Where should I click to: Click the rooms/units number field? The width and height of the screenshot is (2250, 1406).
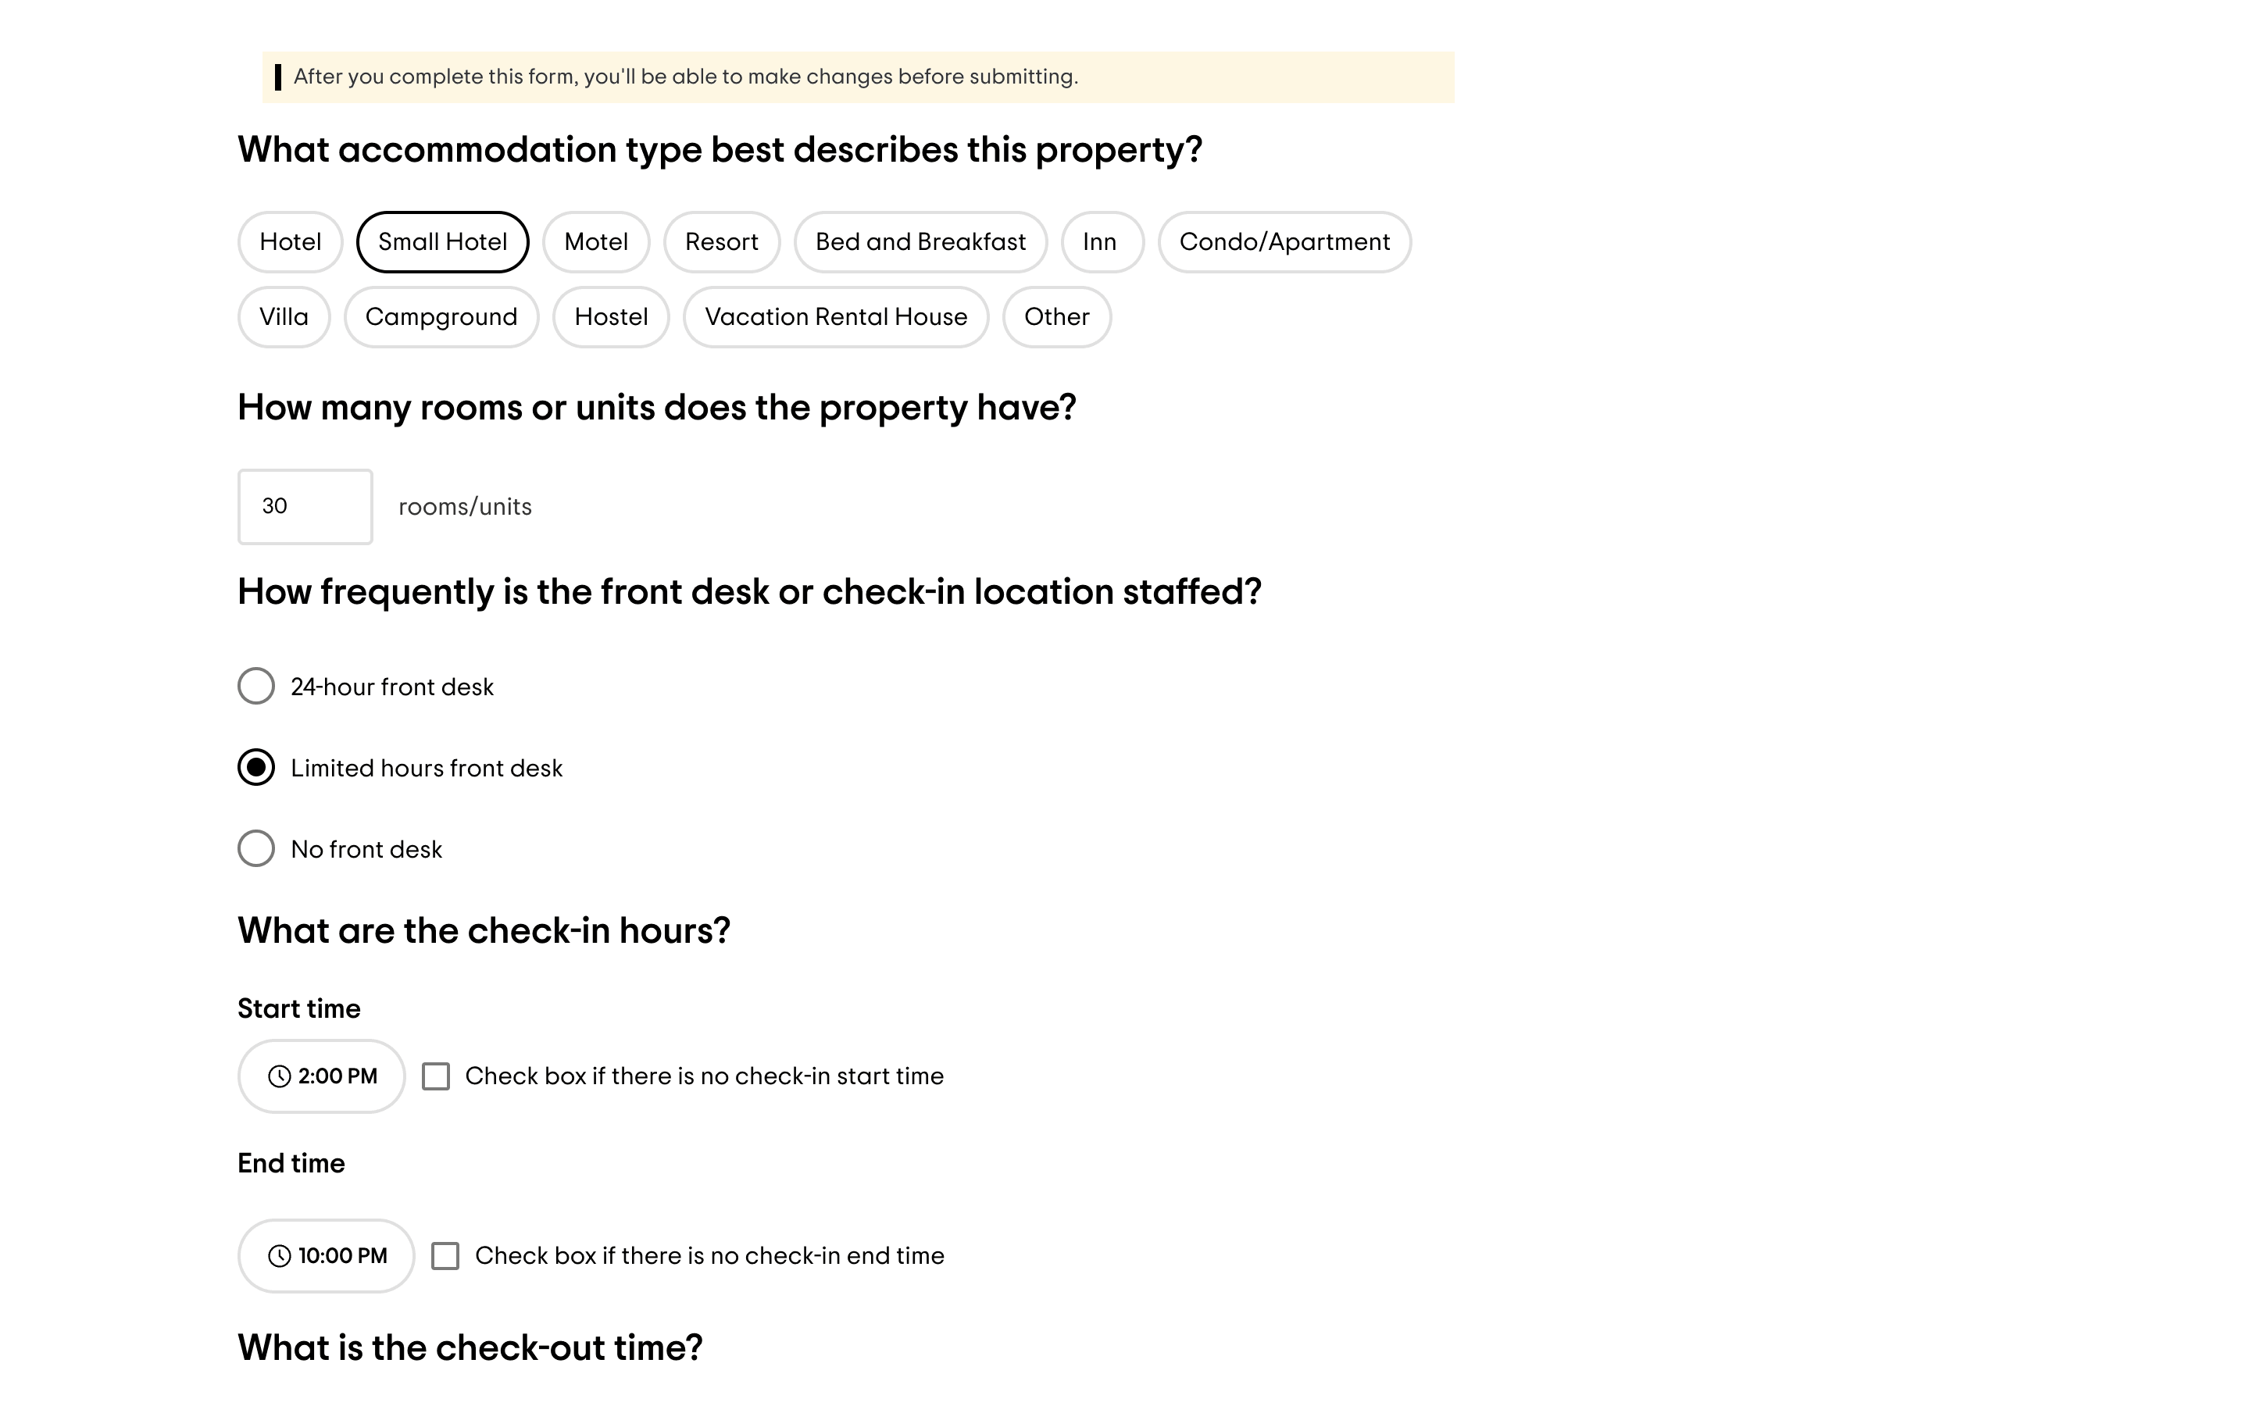tap(305, 507)
